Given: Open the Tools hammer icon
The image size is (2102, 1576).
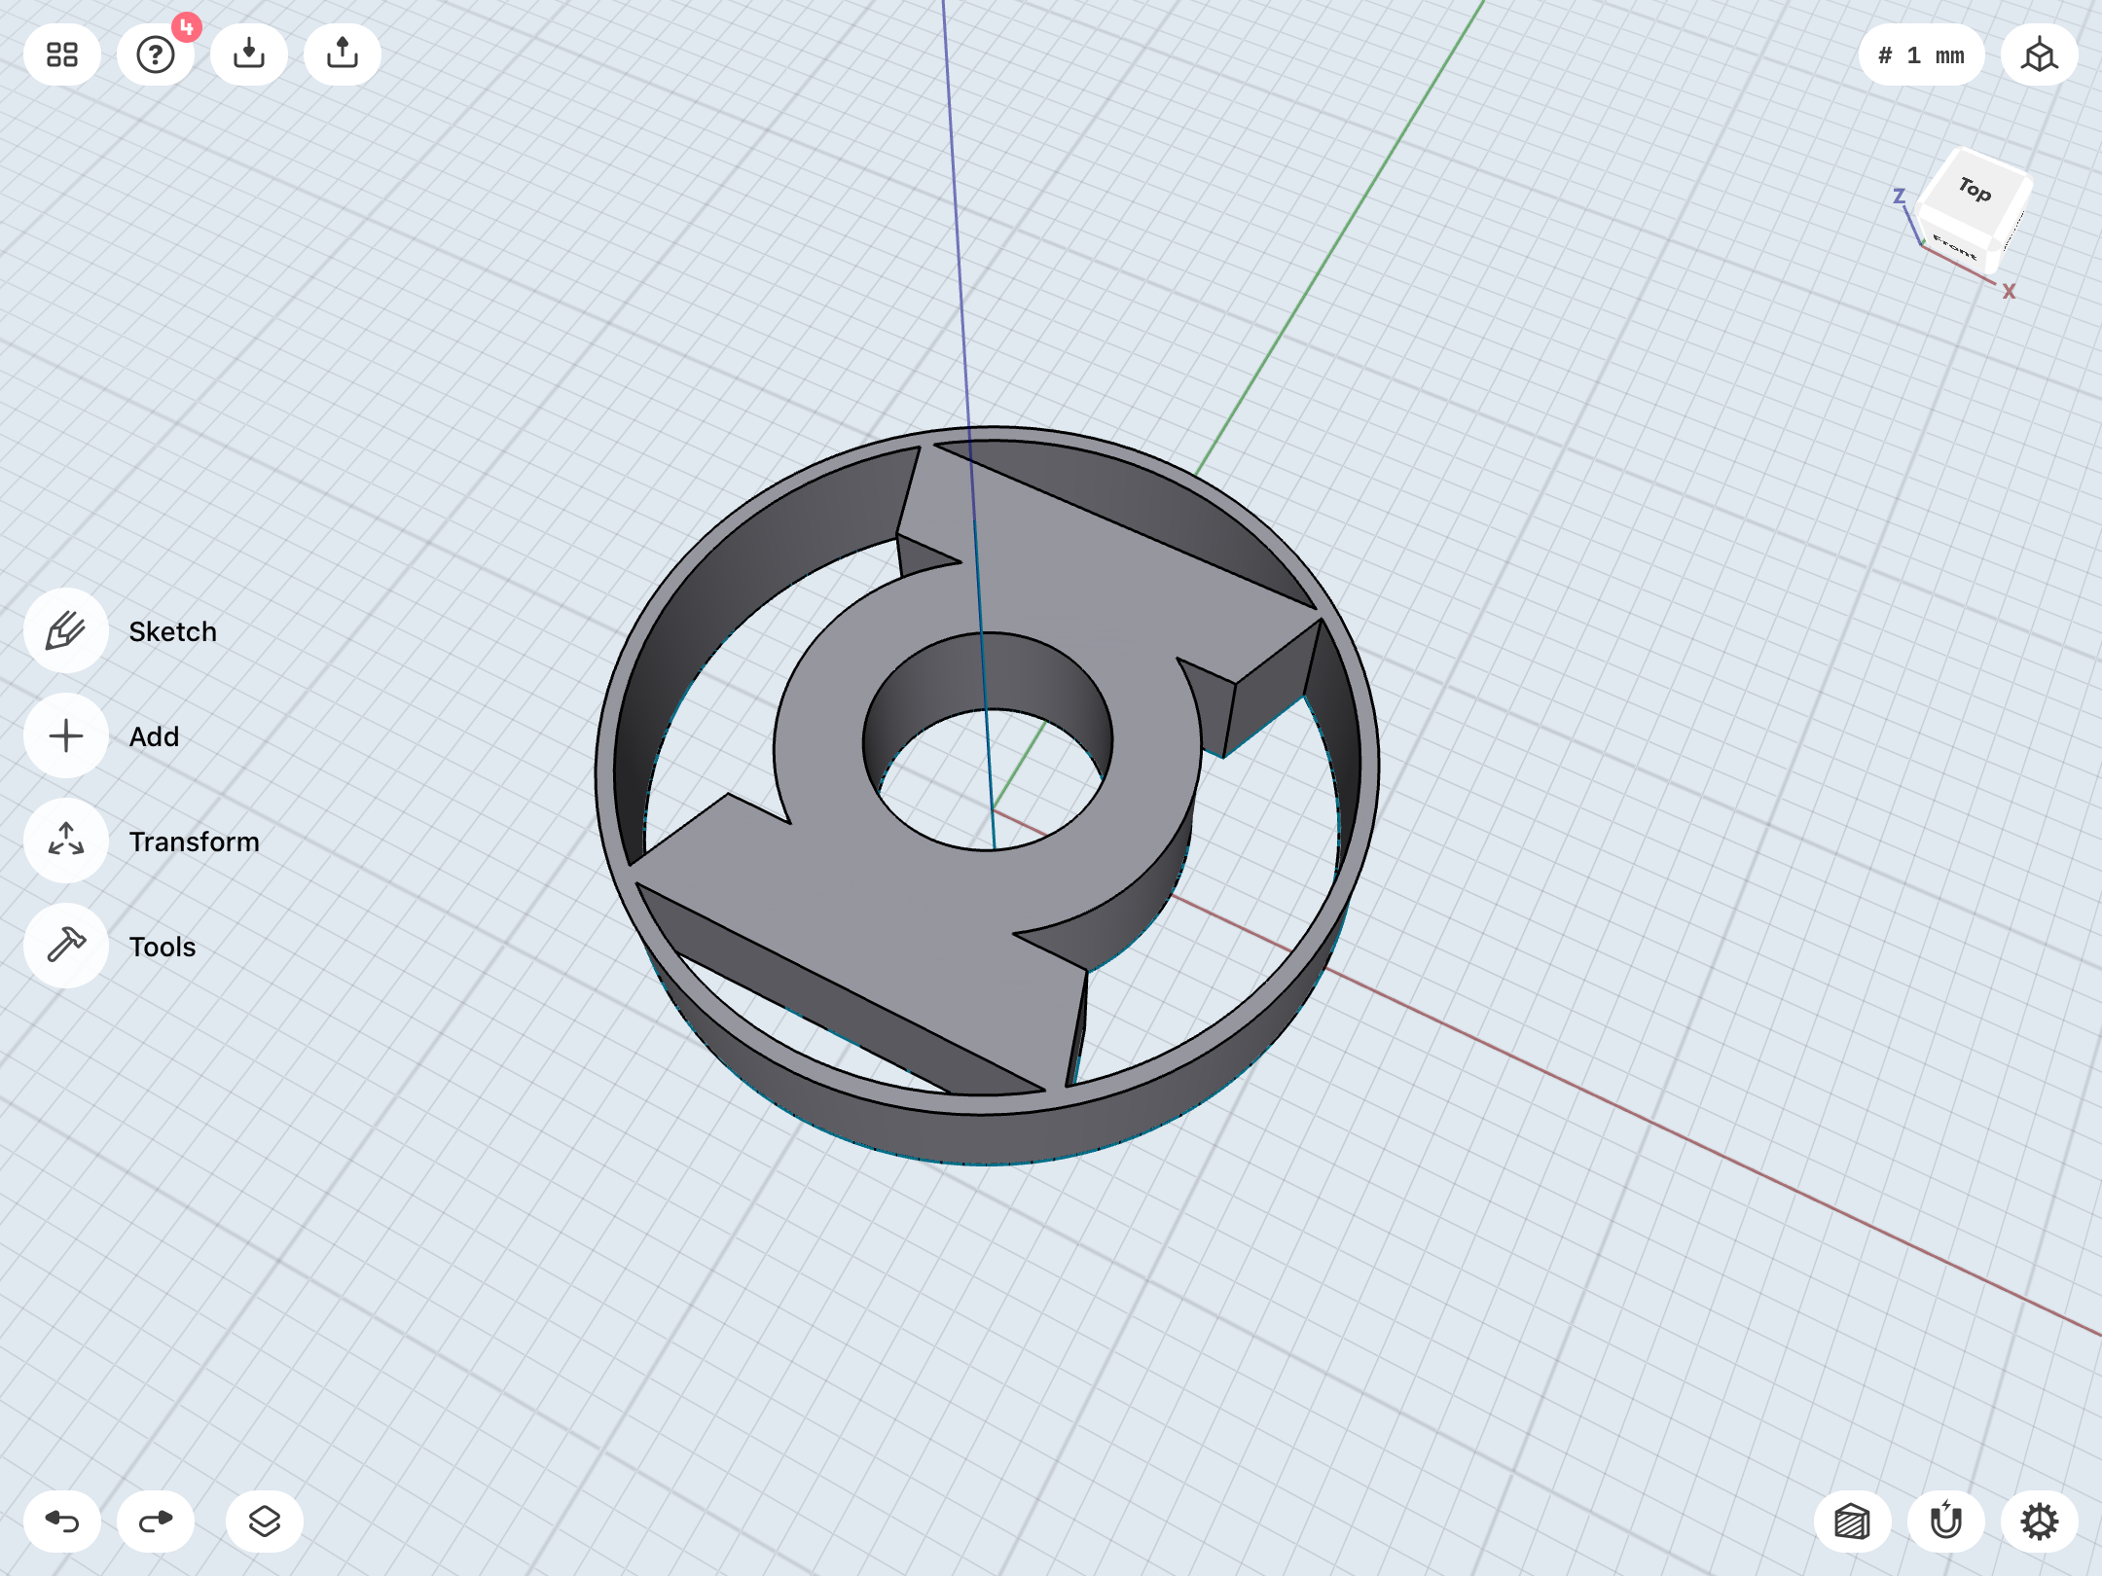Looking at the screenshot, I should pos(66,946).
